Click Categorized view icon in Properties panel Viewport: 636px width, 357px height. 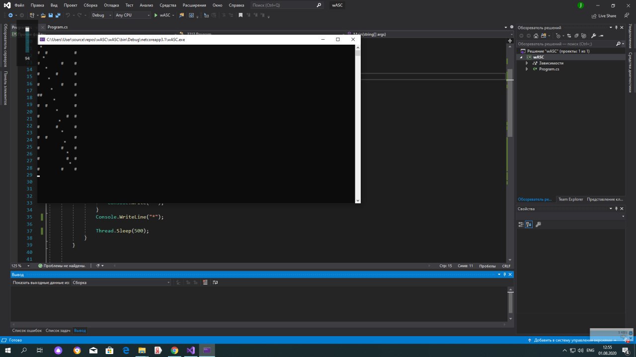521,224
